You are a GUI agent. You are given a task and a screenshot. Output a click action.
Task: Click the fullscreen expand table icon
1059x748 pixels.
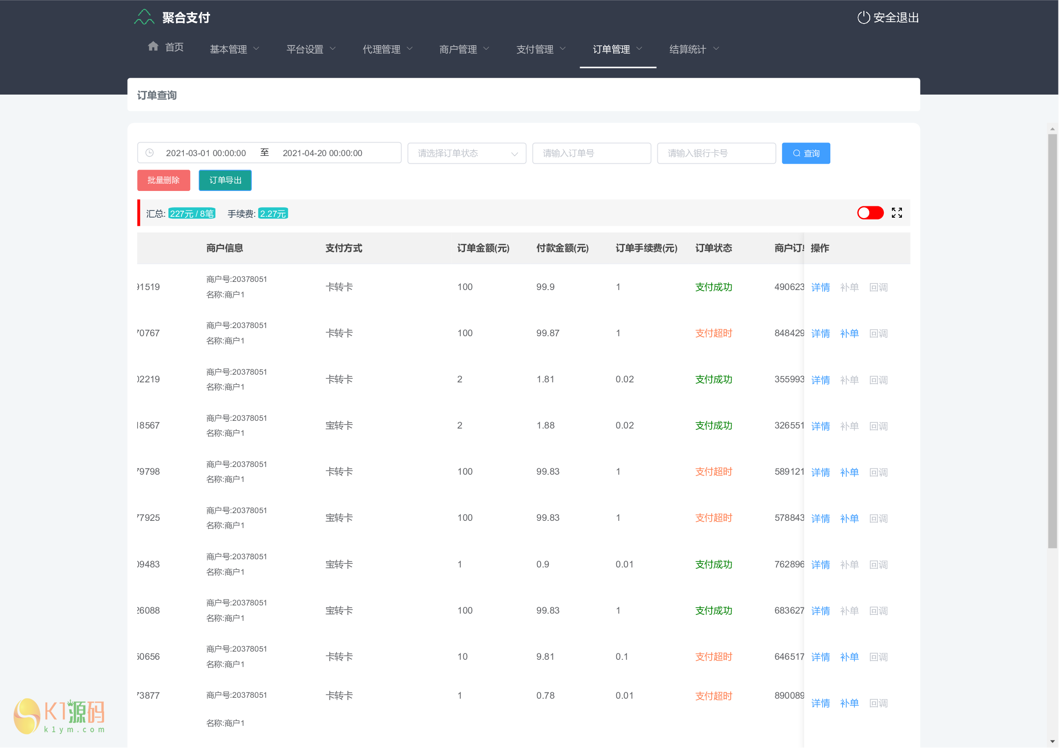[896, 213]
